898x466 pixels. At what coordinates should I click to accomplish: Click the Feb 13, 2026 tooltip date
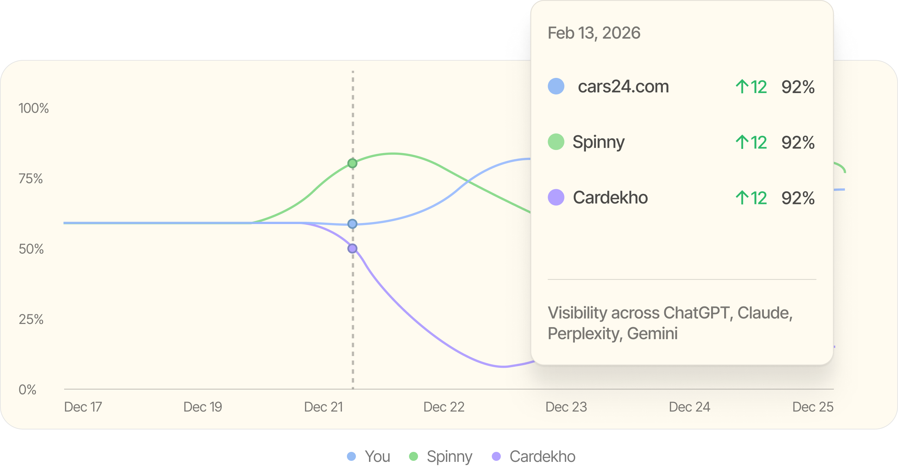[594, 33]
